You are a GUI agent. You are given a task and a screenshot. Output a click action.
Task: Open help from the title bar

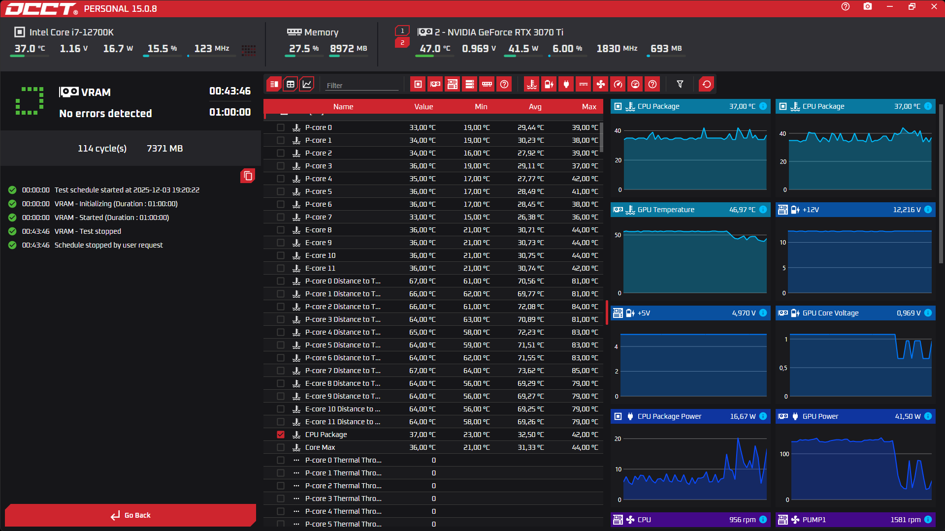[846, 7]
